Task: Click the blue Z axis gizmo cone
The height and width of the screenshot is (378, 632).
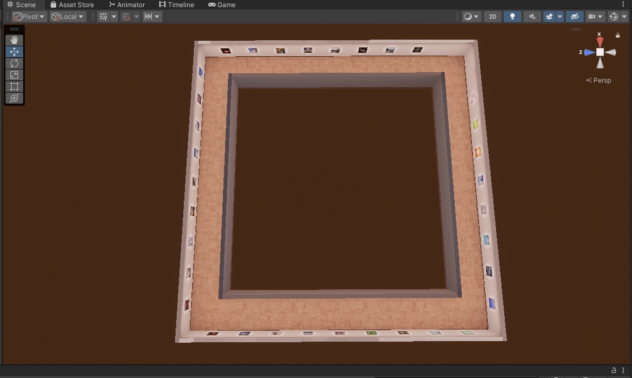Action: [x=589, y=52]
